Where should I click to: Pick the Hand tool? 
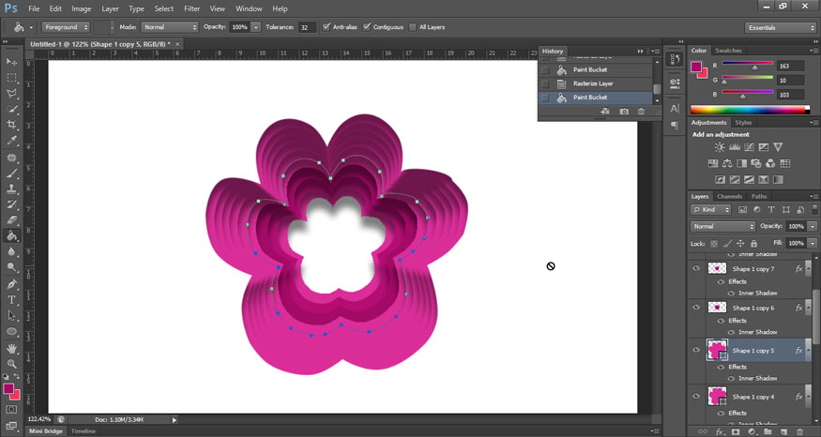(12, 347)
